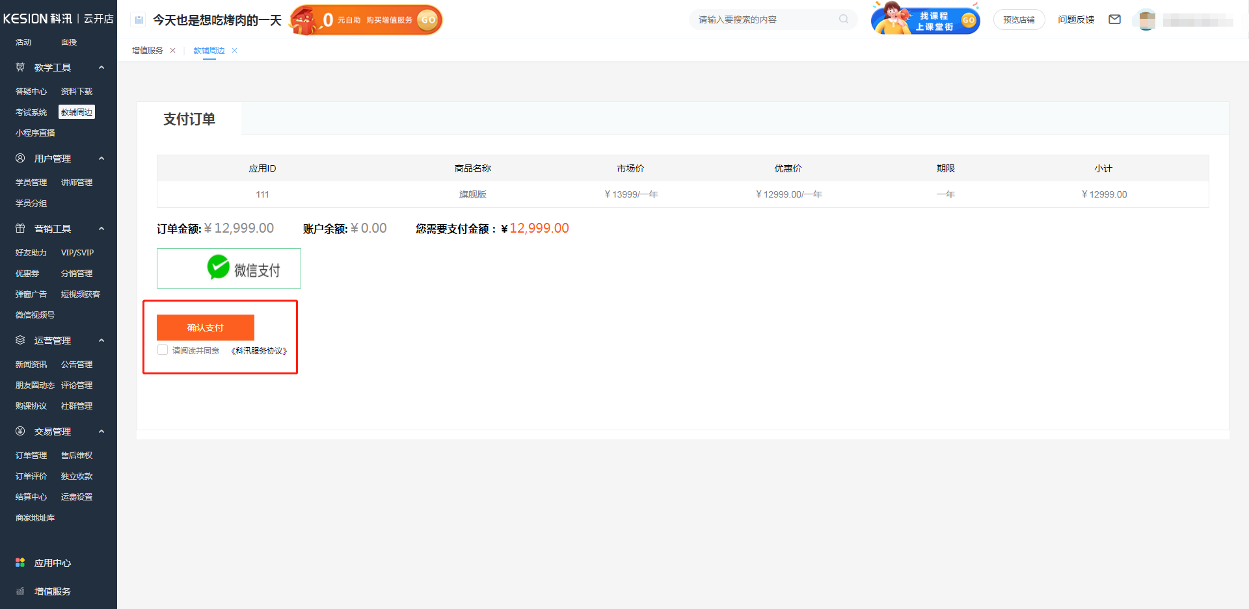Open 评论管理 in sidebar
This screenshot has width=1249, height=609.
click(77, 385)
